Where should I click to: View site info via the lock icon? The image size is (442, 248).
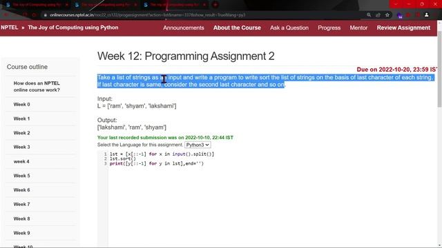tap(45, 15)
